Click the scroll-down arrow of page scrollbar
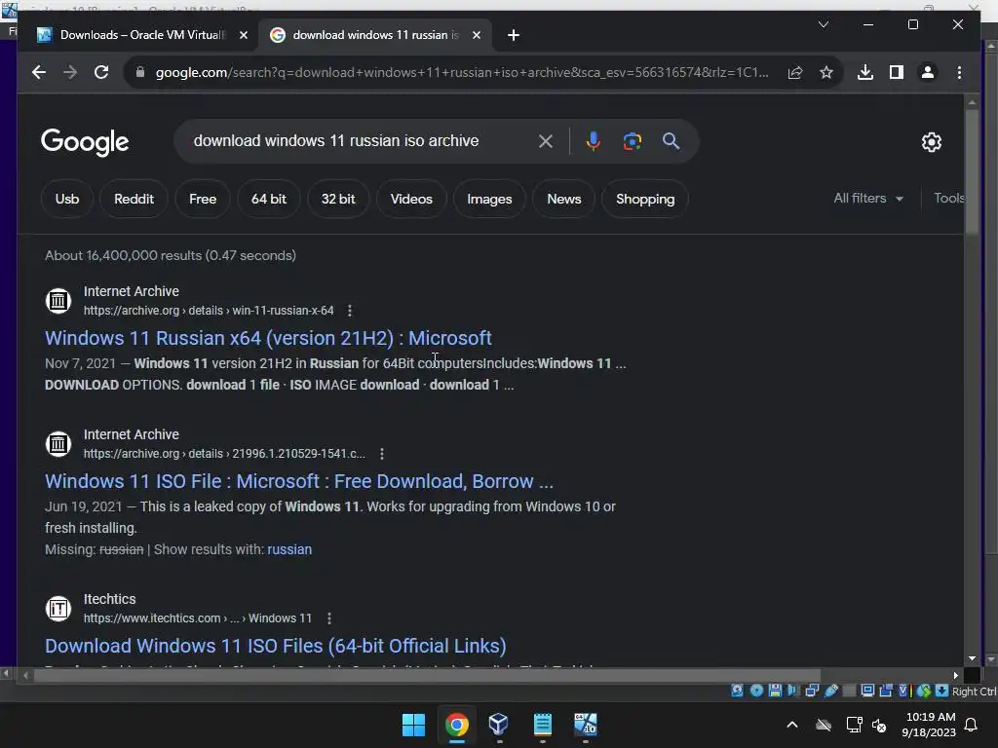 pos(972,659)
